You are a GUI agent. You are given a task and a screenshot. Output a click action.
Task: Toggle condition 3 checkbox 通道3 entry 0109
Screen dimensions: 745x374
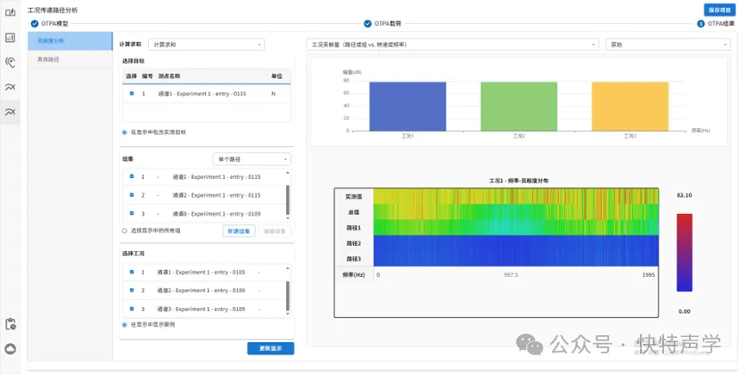[x=132, y=309]
